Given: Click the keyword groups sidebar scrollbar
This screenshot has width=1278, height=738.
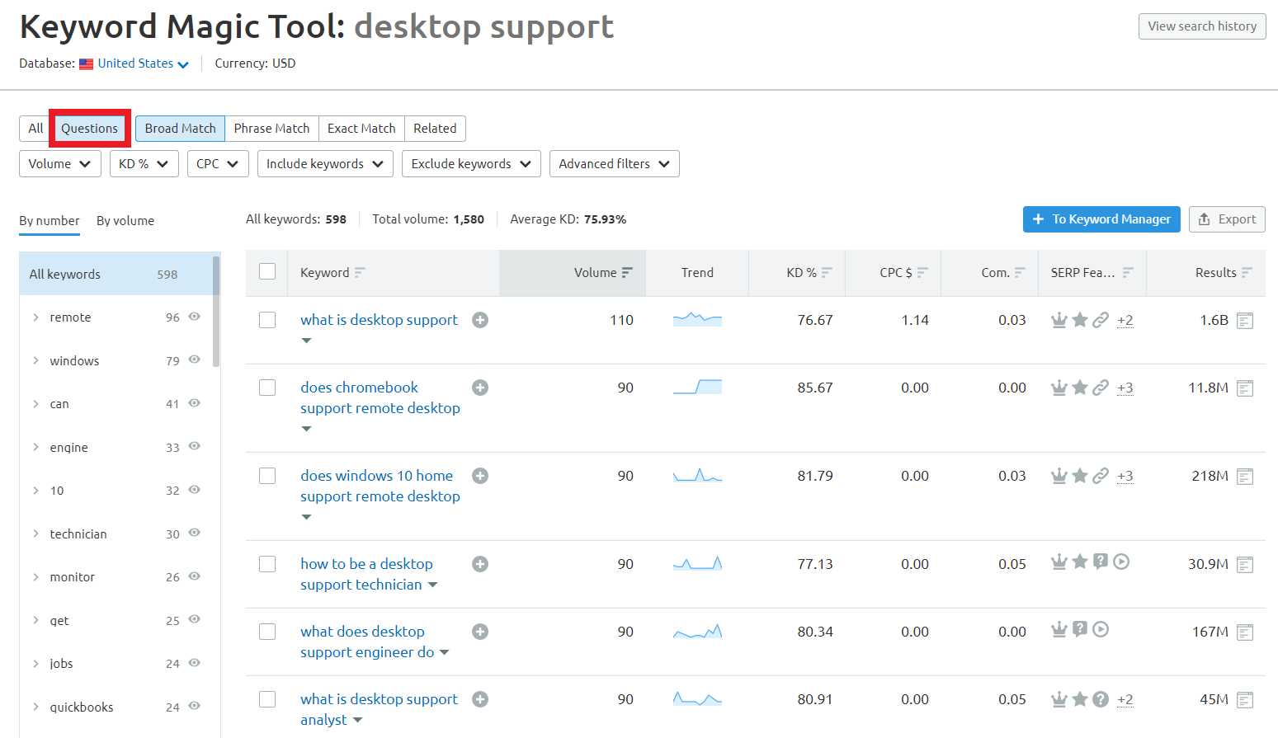Looking at the screenshot, I should tap(216, 312).
